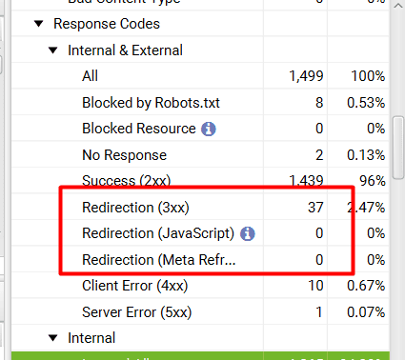
Task: Collapse the Internal & External group
Action: (52, 50)
